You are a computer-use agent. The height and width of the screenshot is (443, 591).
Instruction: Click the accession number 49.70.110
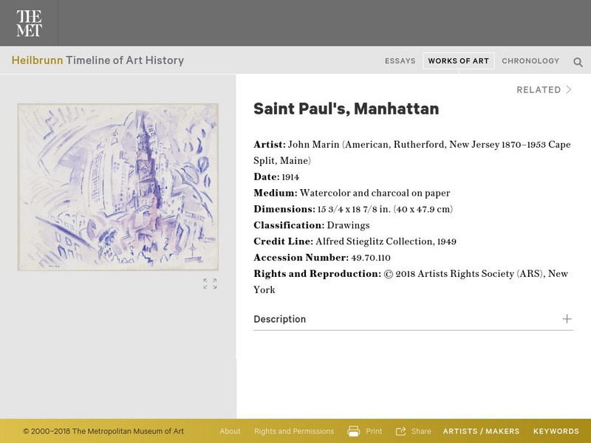[x=371, y=258]
